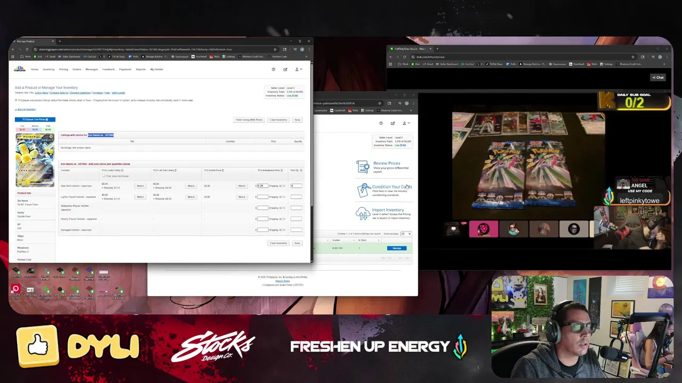Open the Shipping Settings help link
Viewport: 682px width, 383px height.
click(x=59, y=93)
